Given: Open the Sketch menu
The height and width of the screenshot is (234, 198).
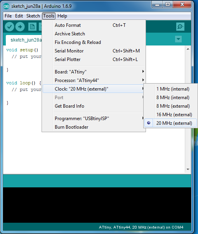Looking at the screenshot, I should 33,16.
